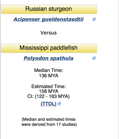This screenshot has width=119, height=139.
Task: Open external link icon beside Polyodon spathula
Action: point(94,58)
